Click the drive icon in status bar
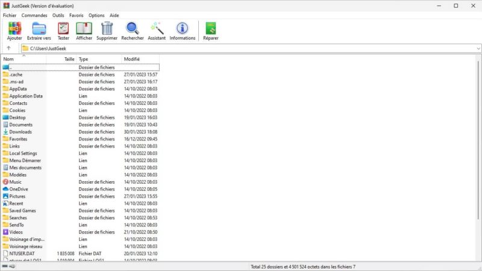Screen dimensions: 482x271 5,266
